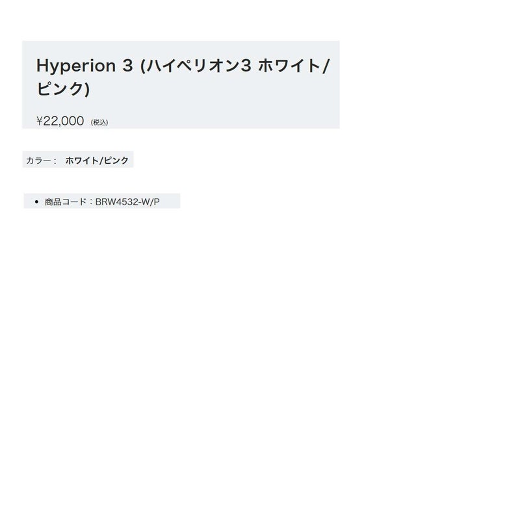The width and height of the screenshot is (520, 520).
Task: Click the 商品コード label text
Action: click(66, 201)
